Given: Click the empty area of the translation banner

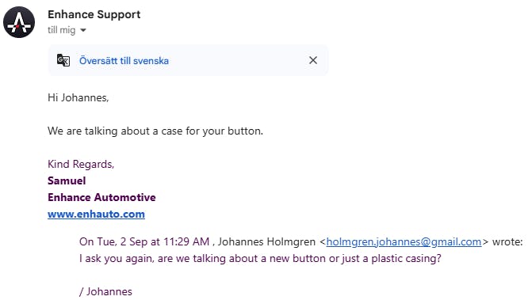Looking at the screenshot, I should 239,60.
